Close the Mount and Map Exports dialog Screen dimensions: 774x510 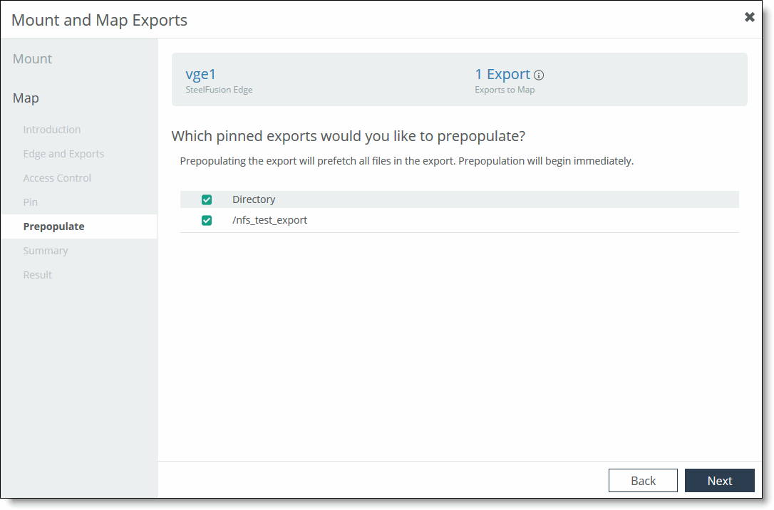point(749,17)
